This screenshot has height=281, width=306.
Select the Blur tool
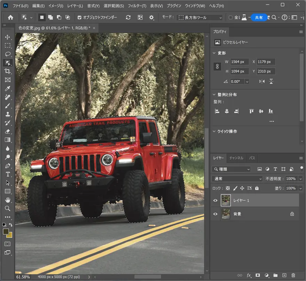coord(7,148)
